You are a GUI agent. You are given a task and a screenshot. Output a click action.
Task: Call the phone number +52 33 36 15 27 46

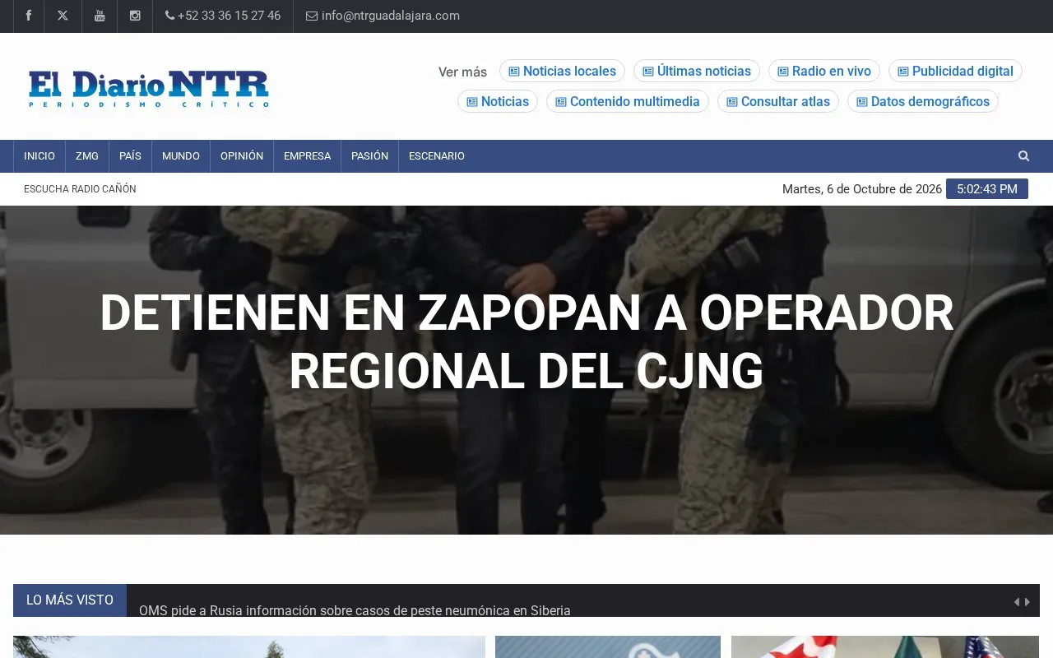click(223, 16)
